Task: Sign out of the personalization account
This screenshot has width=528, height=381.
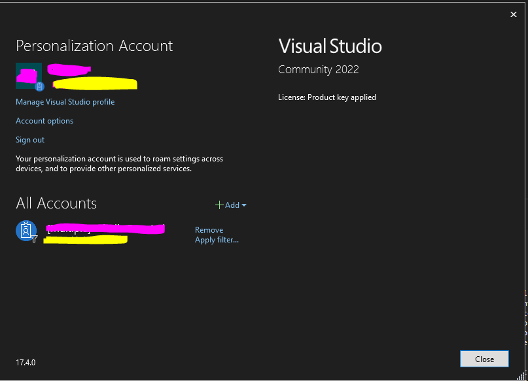Action: tap(29, 139)
